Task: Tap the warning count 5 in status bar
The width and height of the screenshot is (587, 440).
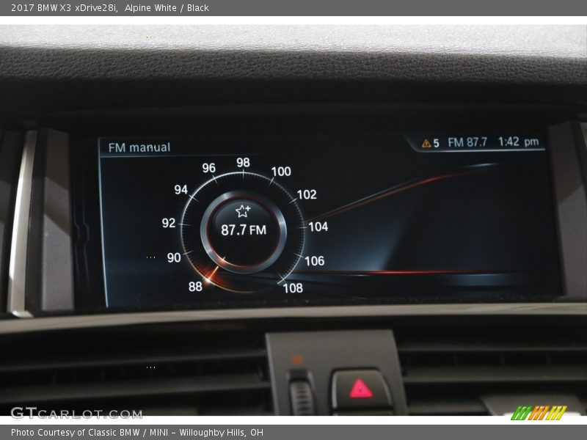Action: click(436, 143)
